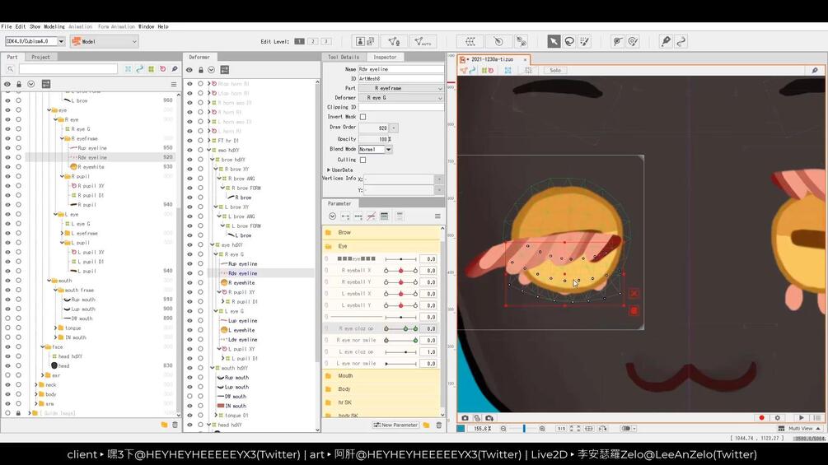Open the Parameter panel hamburger menu
The image size is (828, 465).
[437, 216]
